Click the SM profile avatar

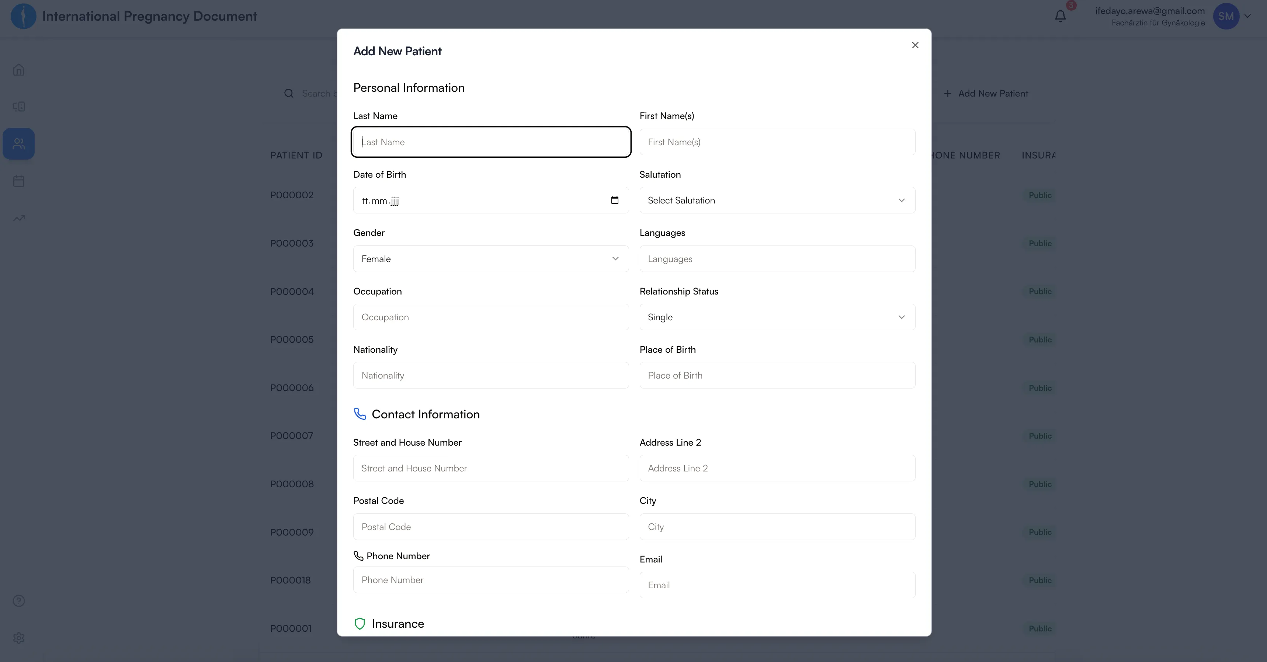coord(1225,16)
